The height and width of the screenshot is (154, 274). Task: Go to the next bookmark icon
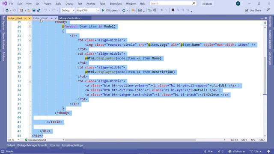[183, 10]
